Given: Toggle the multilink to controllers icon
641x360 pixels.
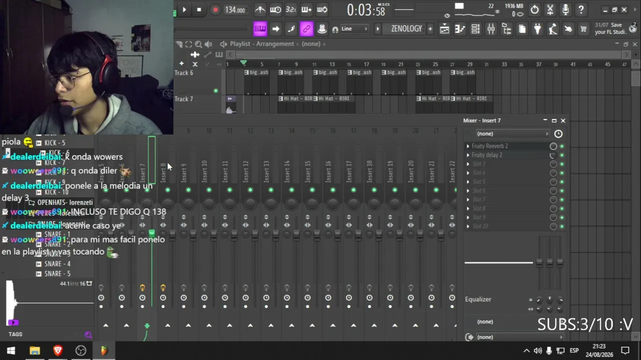Looking at the screenshot, I should coord(322,29).
